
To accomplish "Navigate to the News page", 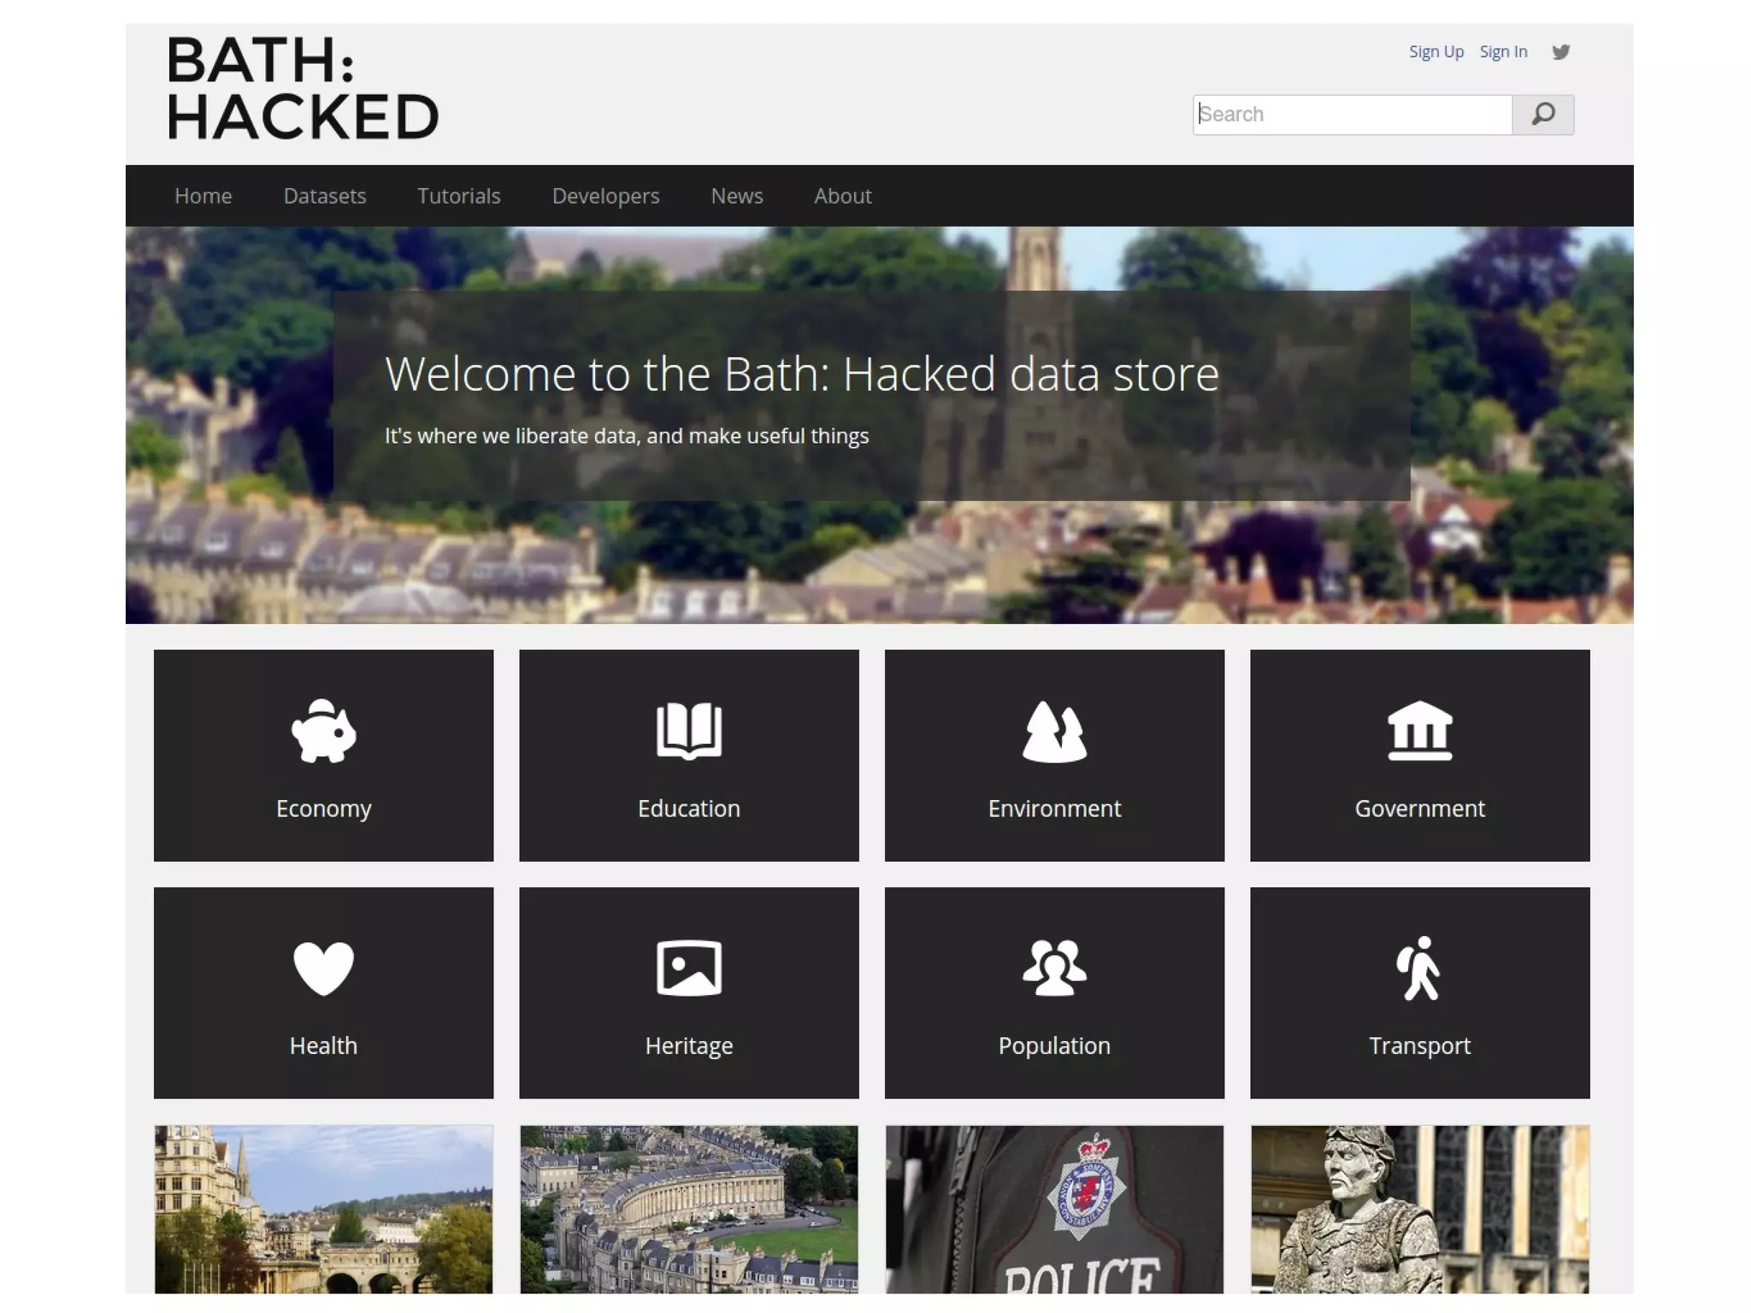I will coord(736,196).
